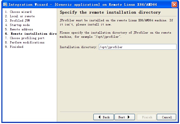Click heading Specify the remote installation directory
Viewport: 180px width, 124px height.
(110, 12)
